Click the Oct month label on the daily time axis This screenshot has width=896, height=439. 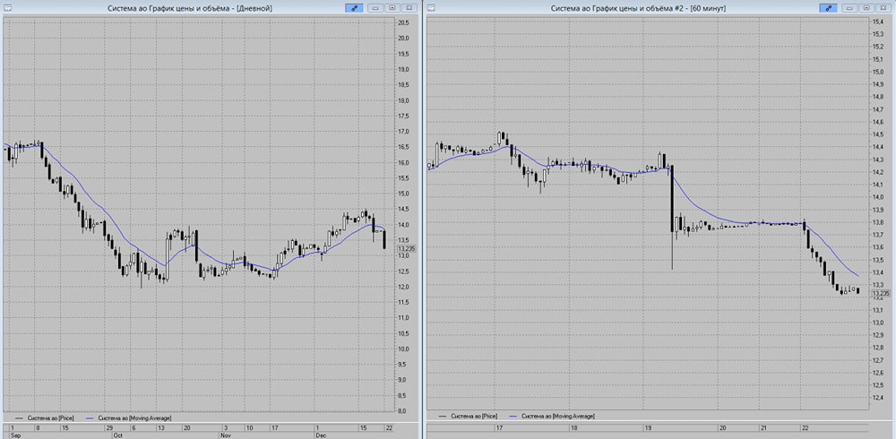point(118,435)
